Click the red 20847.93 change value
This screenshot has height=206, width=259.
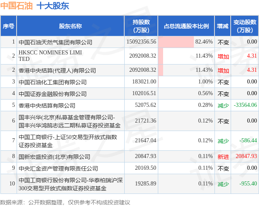coord(246,156)
